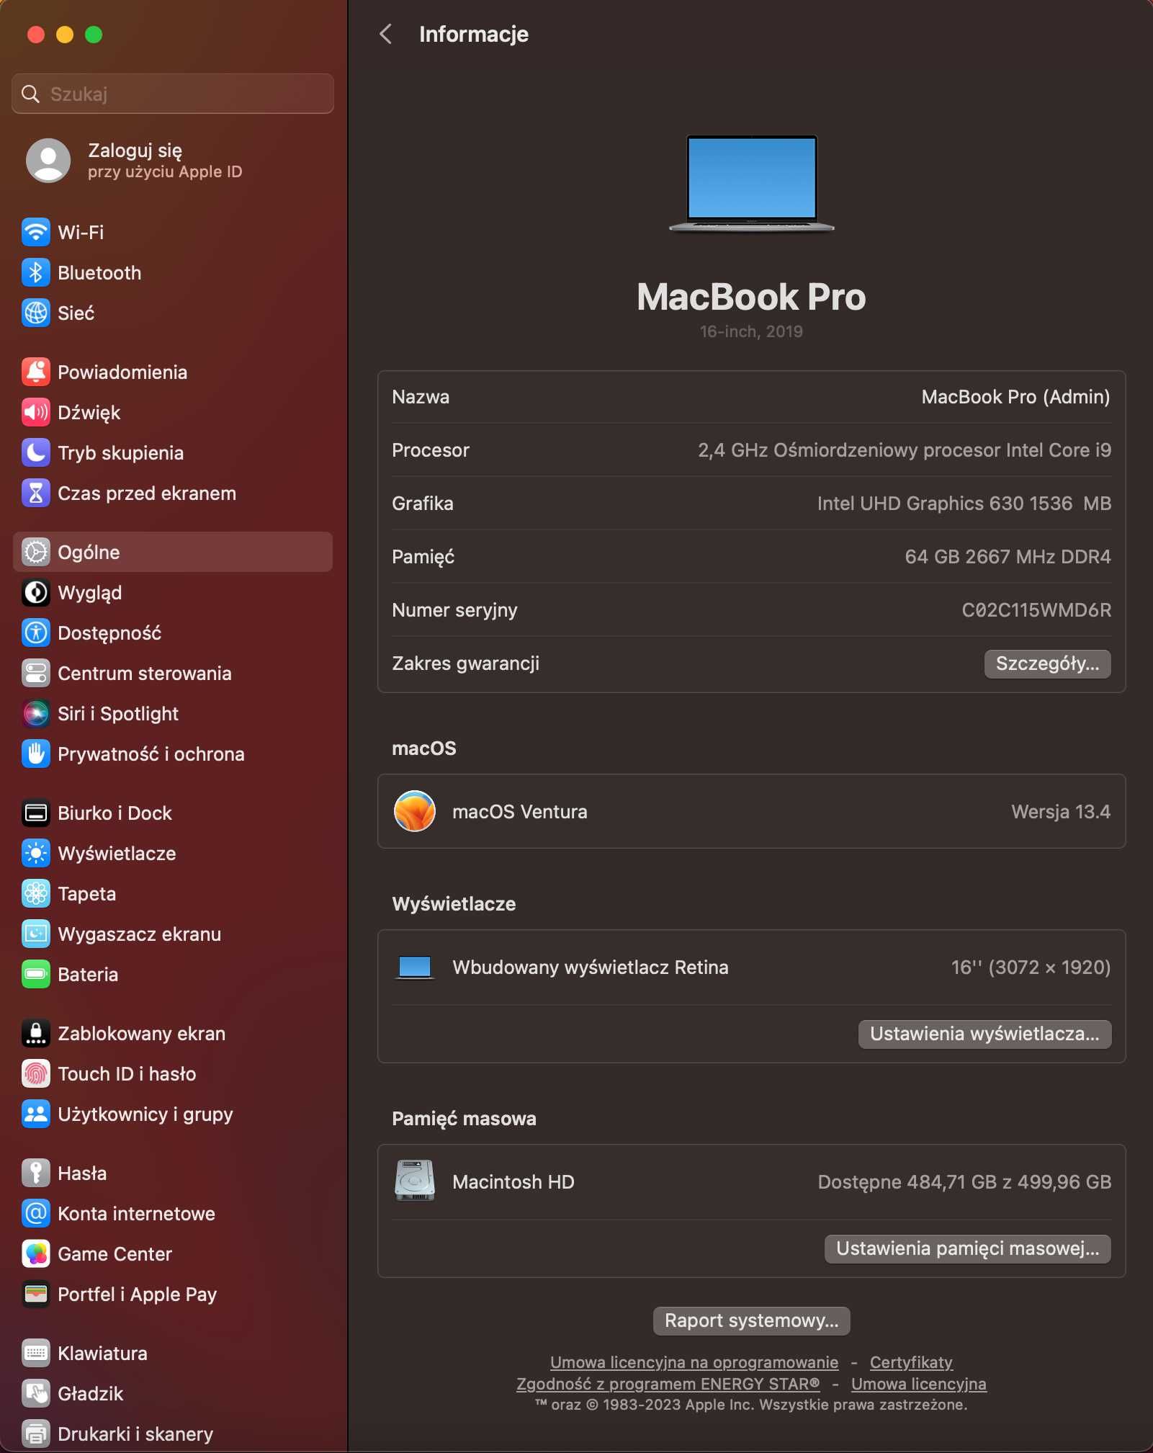This screenshot has height=1453, width=1153.
Task: Open Wi-Fi settings icon
Action: coord(36,232)
